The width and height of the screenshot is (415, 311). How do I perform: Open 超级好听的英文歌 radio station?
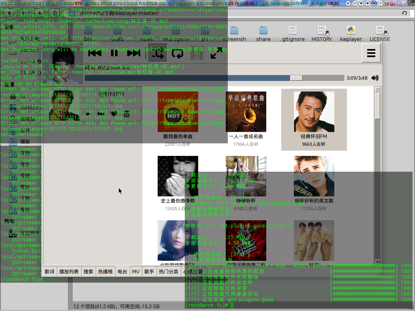(314, 183)
